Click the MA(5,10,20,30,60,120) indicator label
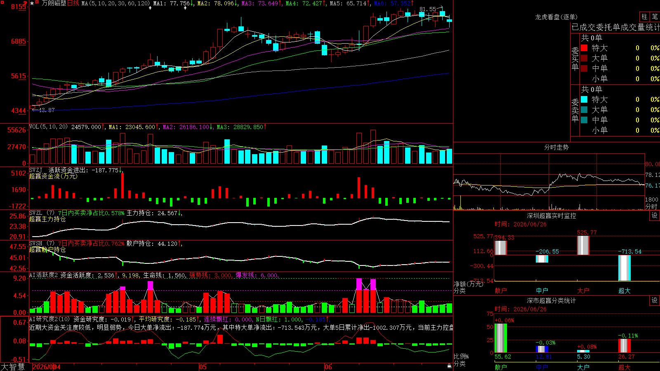 click(x=115, y=3)
